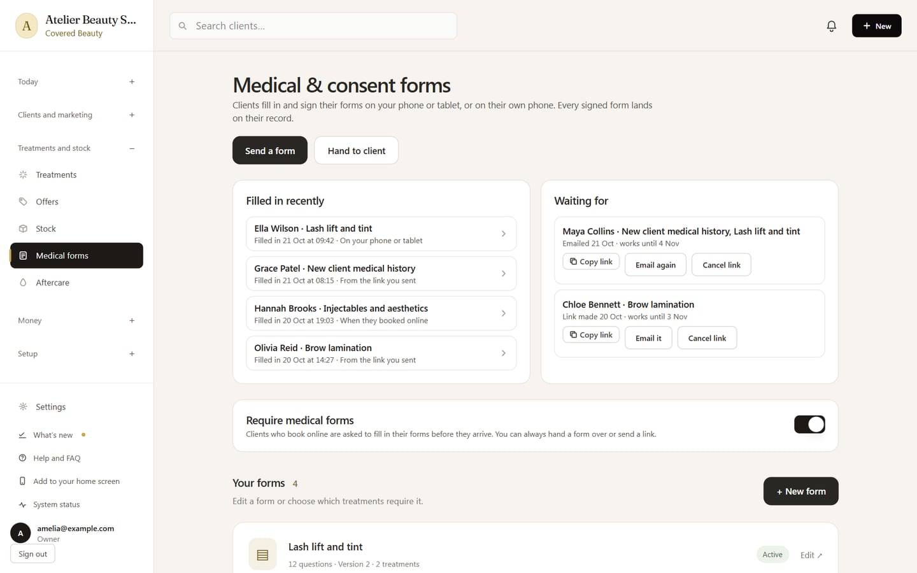Click Sign out button
917x573 pixels.
[32, 554]
